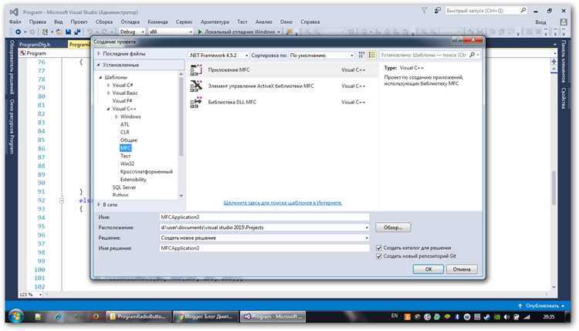Switch templates to medium list view

point(372,55)
